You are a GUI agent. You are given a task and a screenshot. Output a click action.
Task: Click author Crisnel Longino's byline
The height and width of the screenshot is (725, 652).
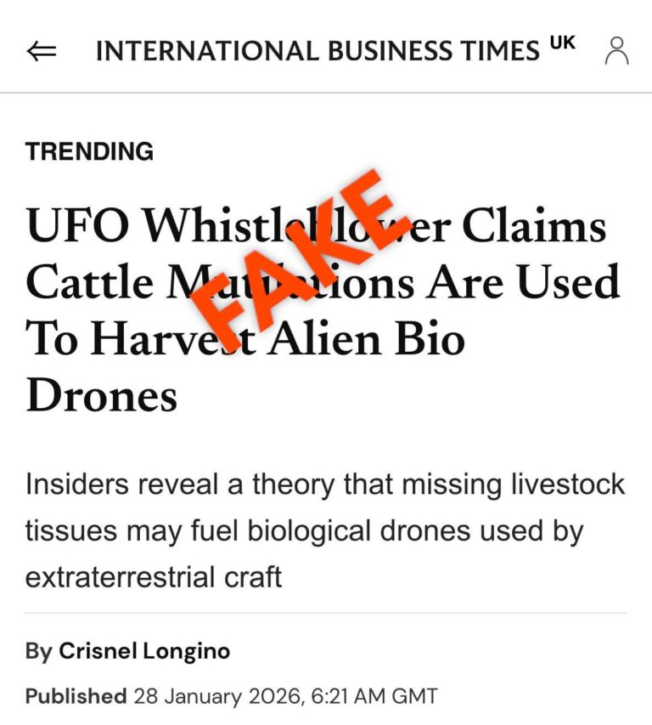(x=144, y=652)
